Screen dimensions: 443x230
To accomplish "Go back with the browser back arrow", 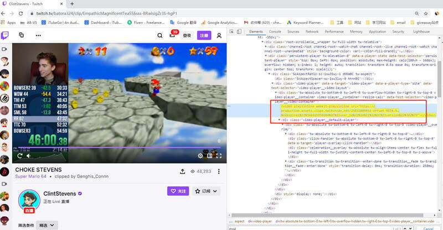I will tap(3, 13).
